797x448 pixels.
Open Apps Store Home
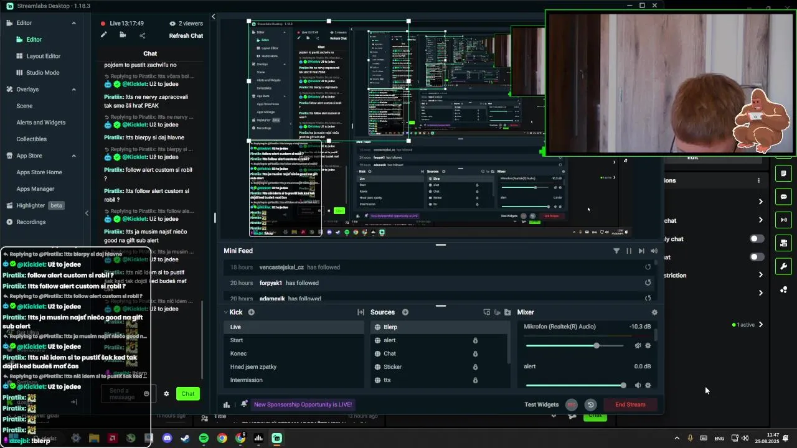(x=39, y=172)
